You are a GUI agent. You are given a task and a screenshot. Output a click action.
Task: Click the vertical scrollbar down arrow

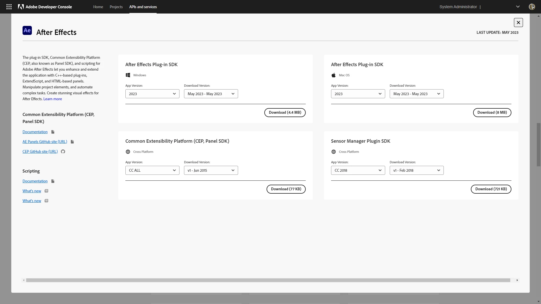(538, 302)
